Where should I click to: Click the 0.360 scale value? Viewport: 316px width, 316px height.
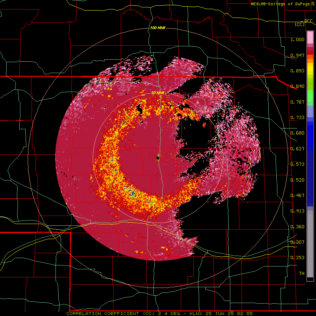pos(297,227)
